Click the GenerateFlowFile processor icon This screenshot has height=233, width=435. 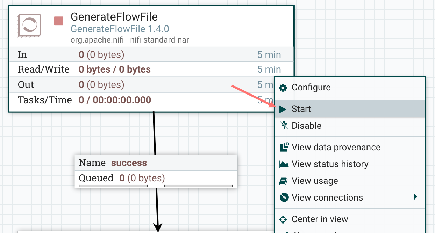[29, 25]
